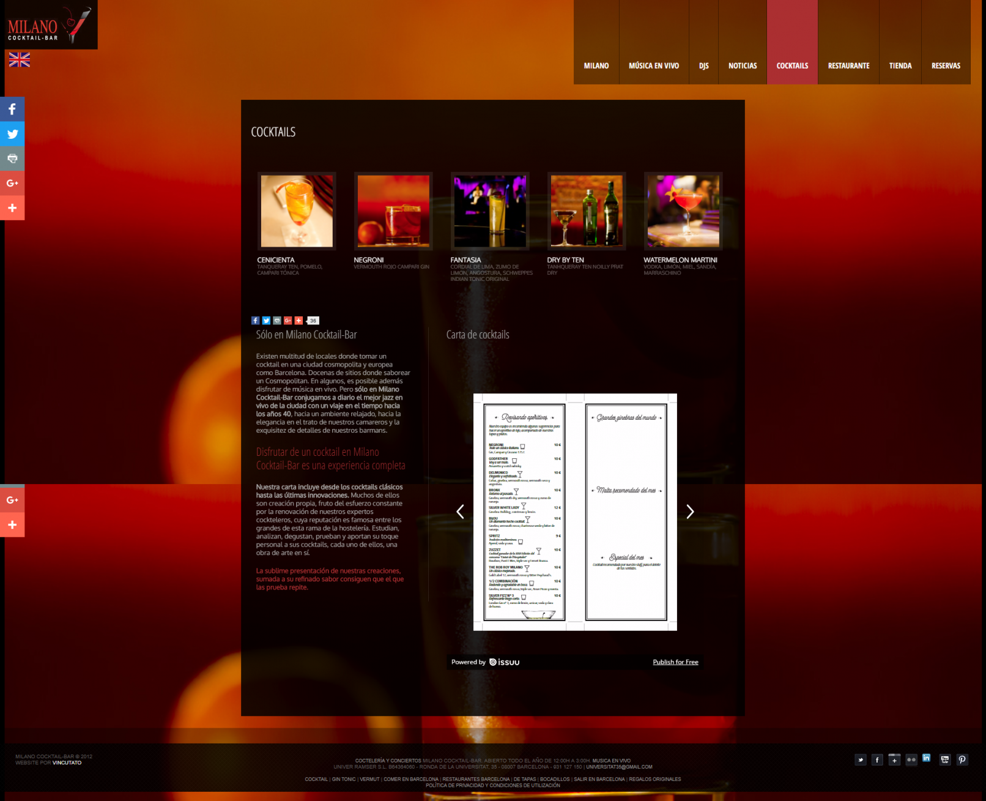This screenshot has height=801, width=986.
Task: Click Facebook icon in left floating sidebar
Action: tap(12, 110)
